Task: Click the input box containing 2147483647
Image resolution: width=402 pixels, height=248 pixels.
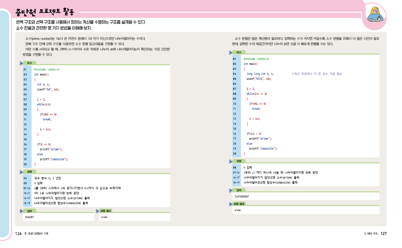Action: click(x=306, y=196)
